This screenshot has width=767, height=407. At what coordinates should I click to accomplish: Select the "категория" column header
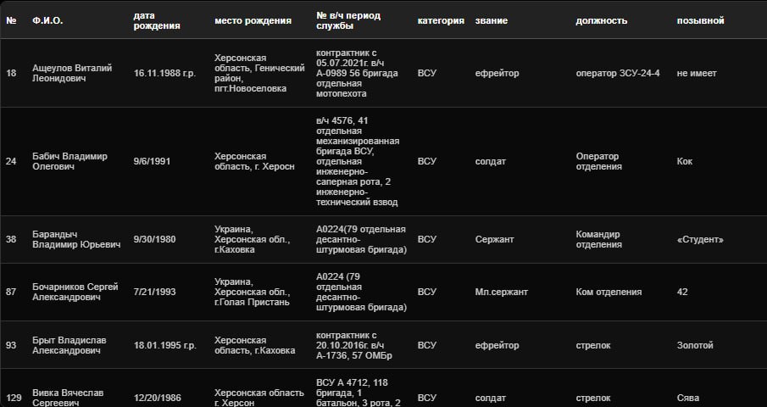[x=441, y=20]
